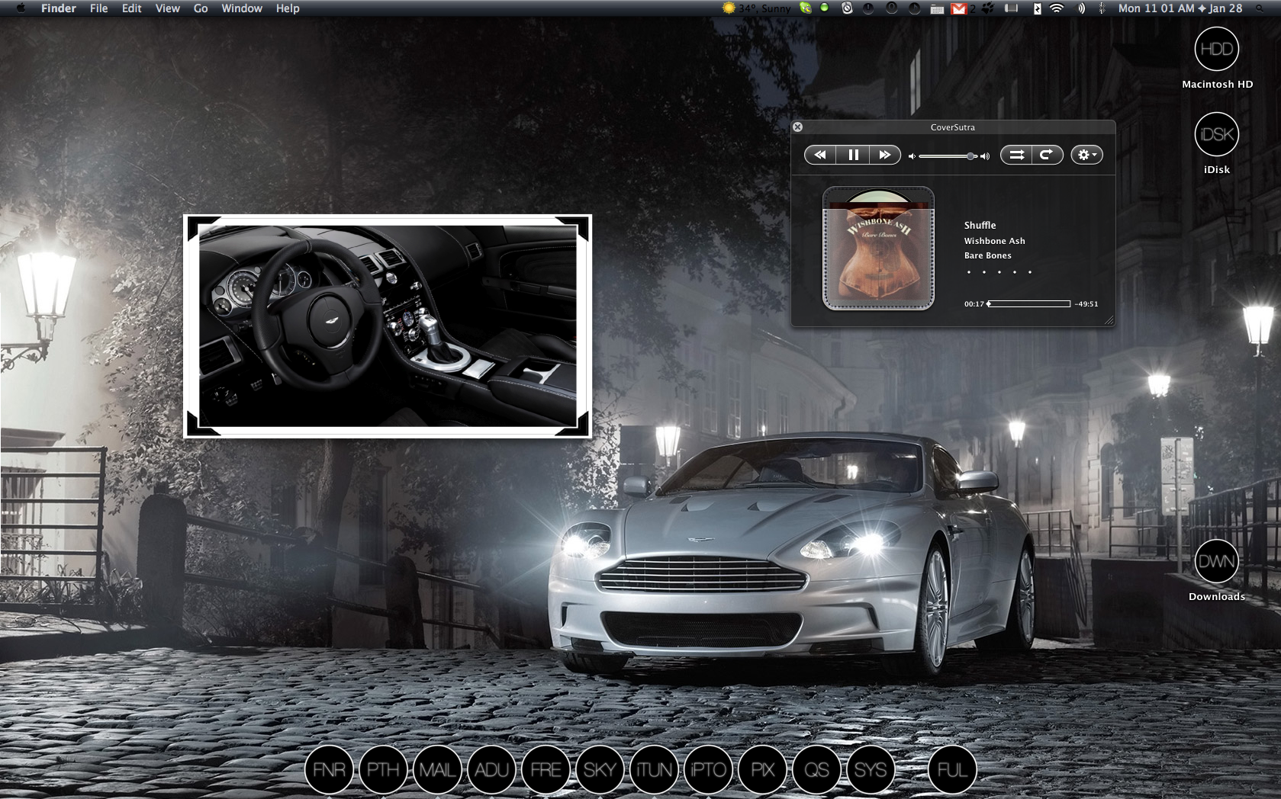The width and height of the screenshot is (1281, 799).
Task: Adjust the CoverSutra volume slider
Action: pyautogui.click(x=948, y=156)
